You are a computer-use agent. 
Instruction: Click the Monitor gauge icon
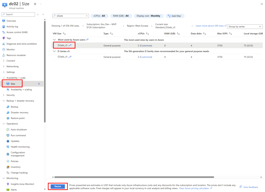tap(4, 49)
